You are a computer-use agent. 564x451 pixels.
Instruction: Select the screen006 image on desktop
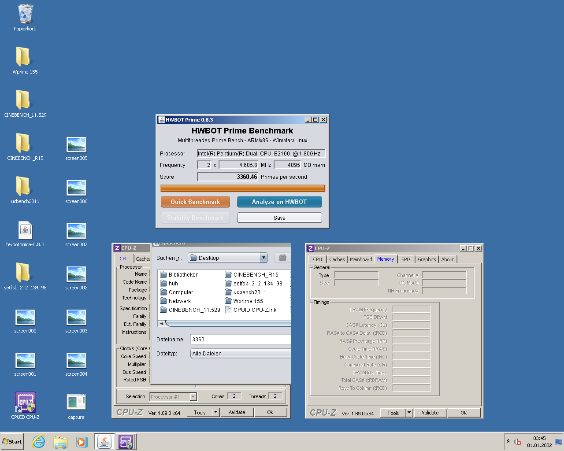[76, 191]
